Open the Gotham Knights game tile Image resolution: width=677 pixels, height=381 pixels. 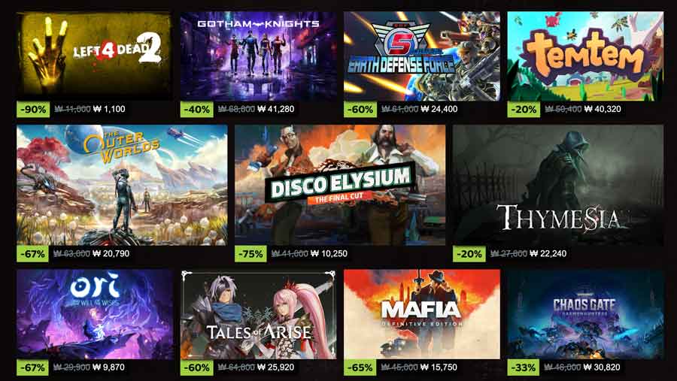click(x=258, y=56)
